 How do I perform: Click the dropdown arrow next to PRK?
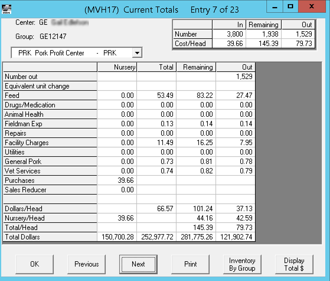click(x=137, y=52)
